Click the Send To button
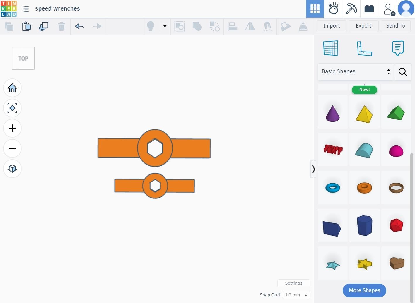 396,26
